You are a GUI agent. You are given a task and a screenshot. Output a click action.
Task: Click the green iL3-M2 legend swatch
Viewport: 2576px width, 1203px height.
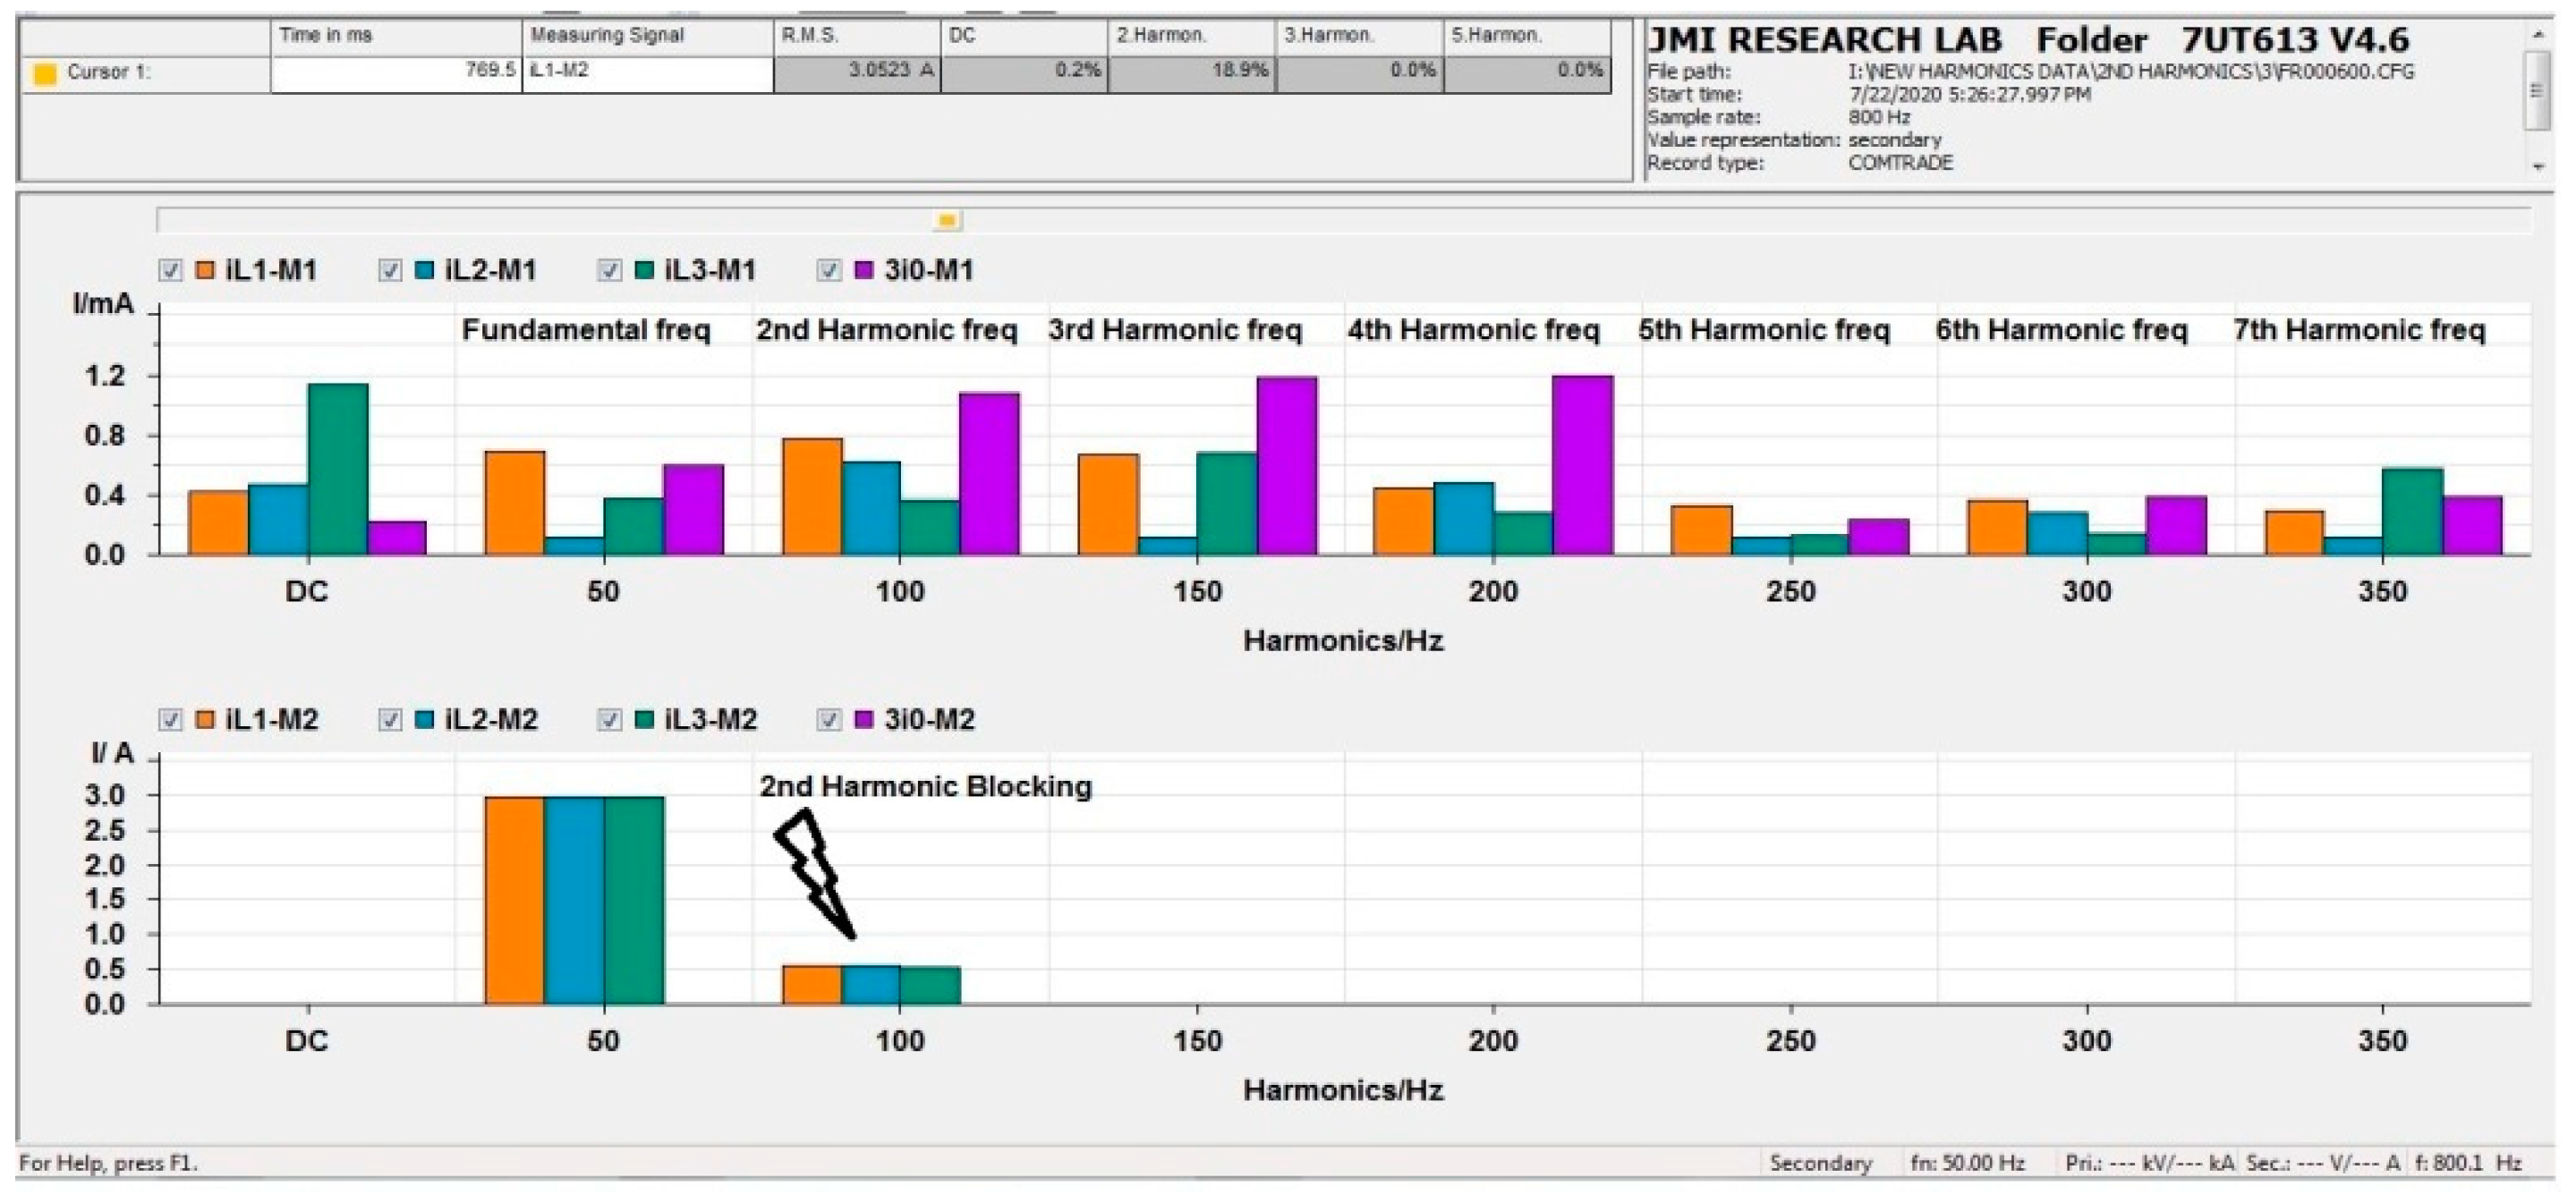coord(644,720)
